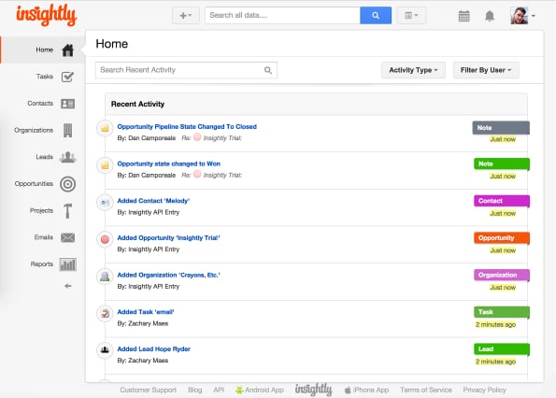Go to Projects label in sidebar
The image size is (556, 398).
41,210
